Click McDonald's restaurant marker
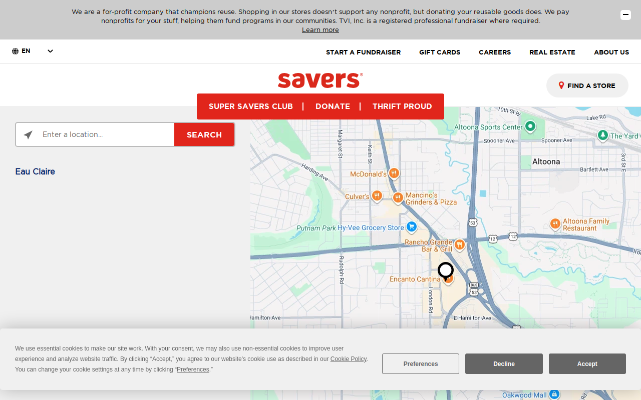This screenshot has height=400, width=641. pos(394,173)
